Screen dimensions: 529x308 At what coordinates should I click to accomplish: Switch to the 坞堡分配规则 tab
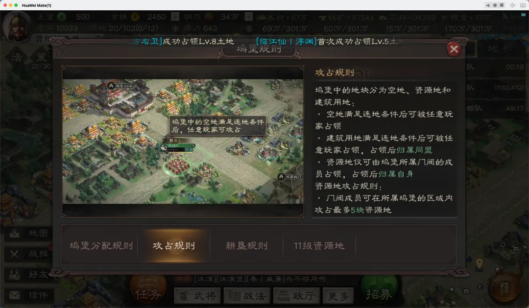[101, 246]
